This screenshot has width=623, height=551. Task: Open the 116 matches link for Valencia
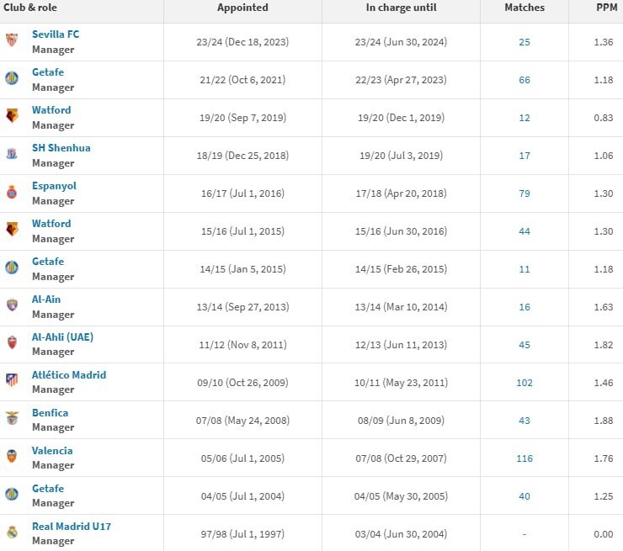pos(524,458)
